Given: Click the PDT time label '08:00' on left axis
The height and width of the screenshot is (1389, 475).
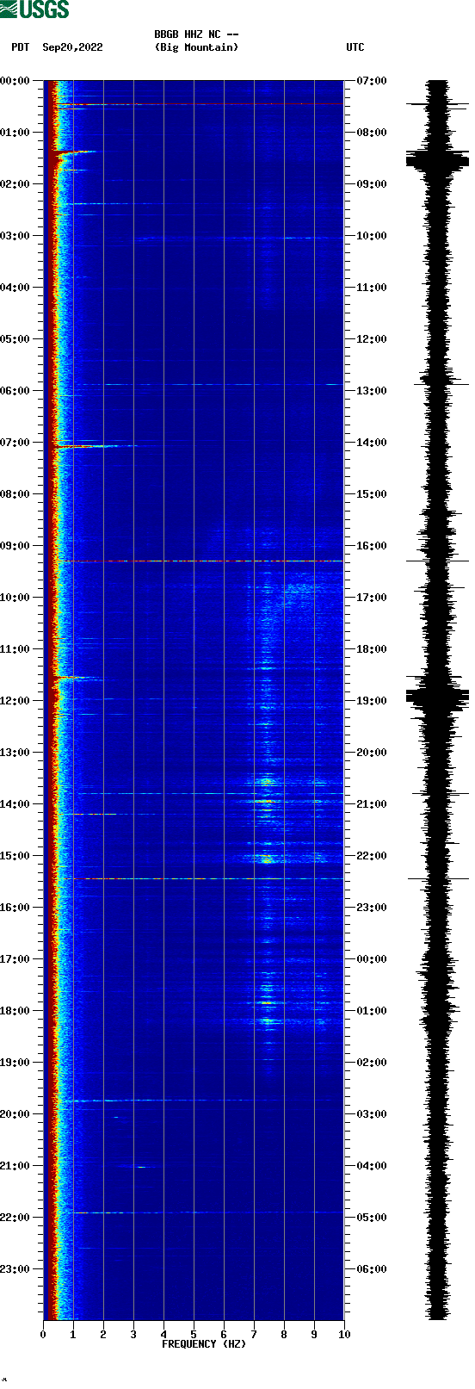Looking at the screenshot, I should pos(15,494).
